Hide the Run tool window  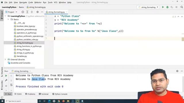(x=182, y=71)
